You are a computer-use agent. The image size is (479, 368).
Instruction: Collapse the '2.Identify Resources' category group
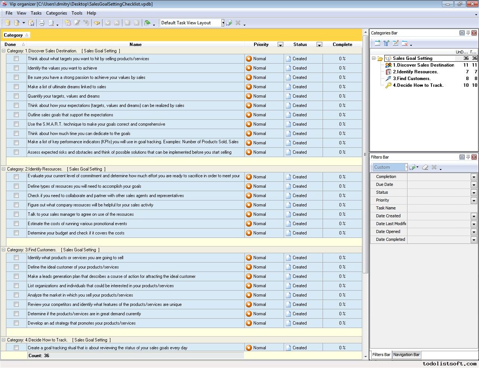[x=4, y=169]
